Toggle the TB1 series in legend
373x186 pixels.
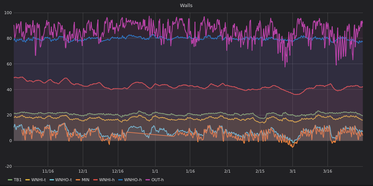click(18, 180)
